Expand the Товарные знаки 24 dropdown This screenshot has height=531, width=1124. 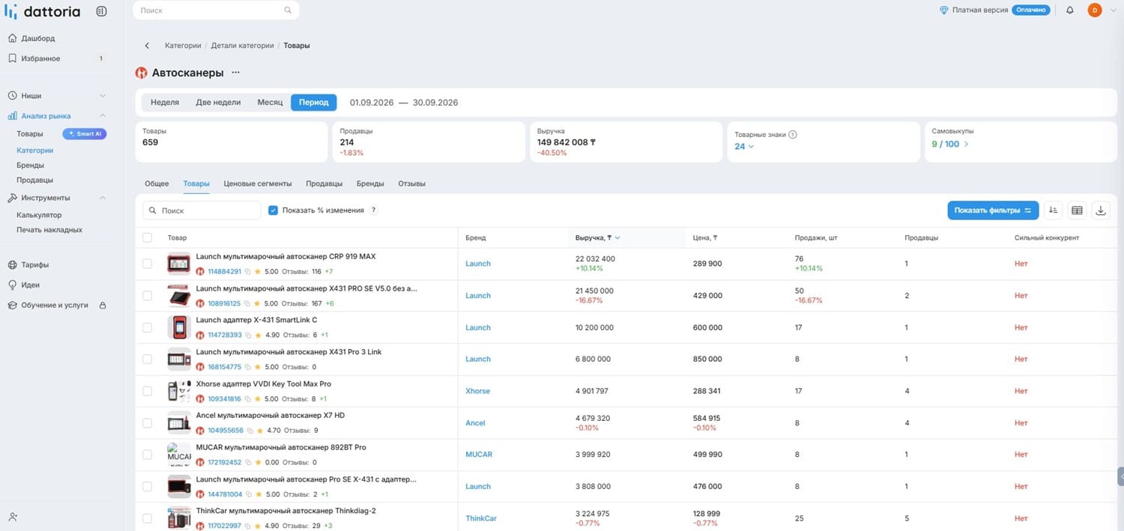coord(744,146)
